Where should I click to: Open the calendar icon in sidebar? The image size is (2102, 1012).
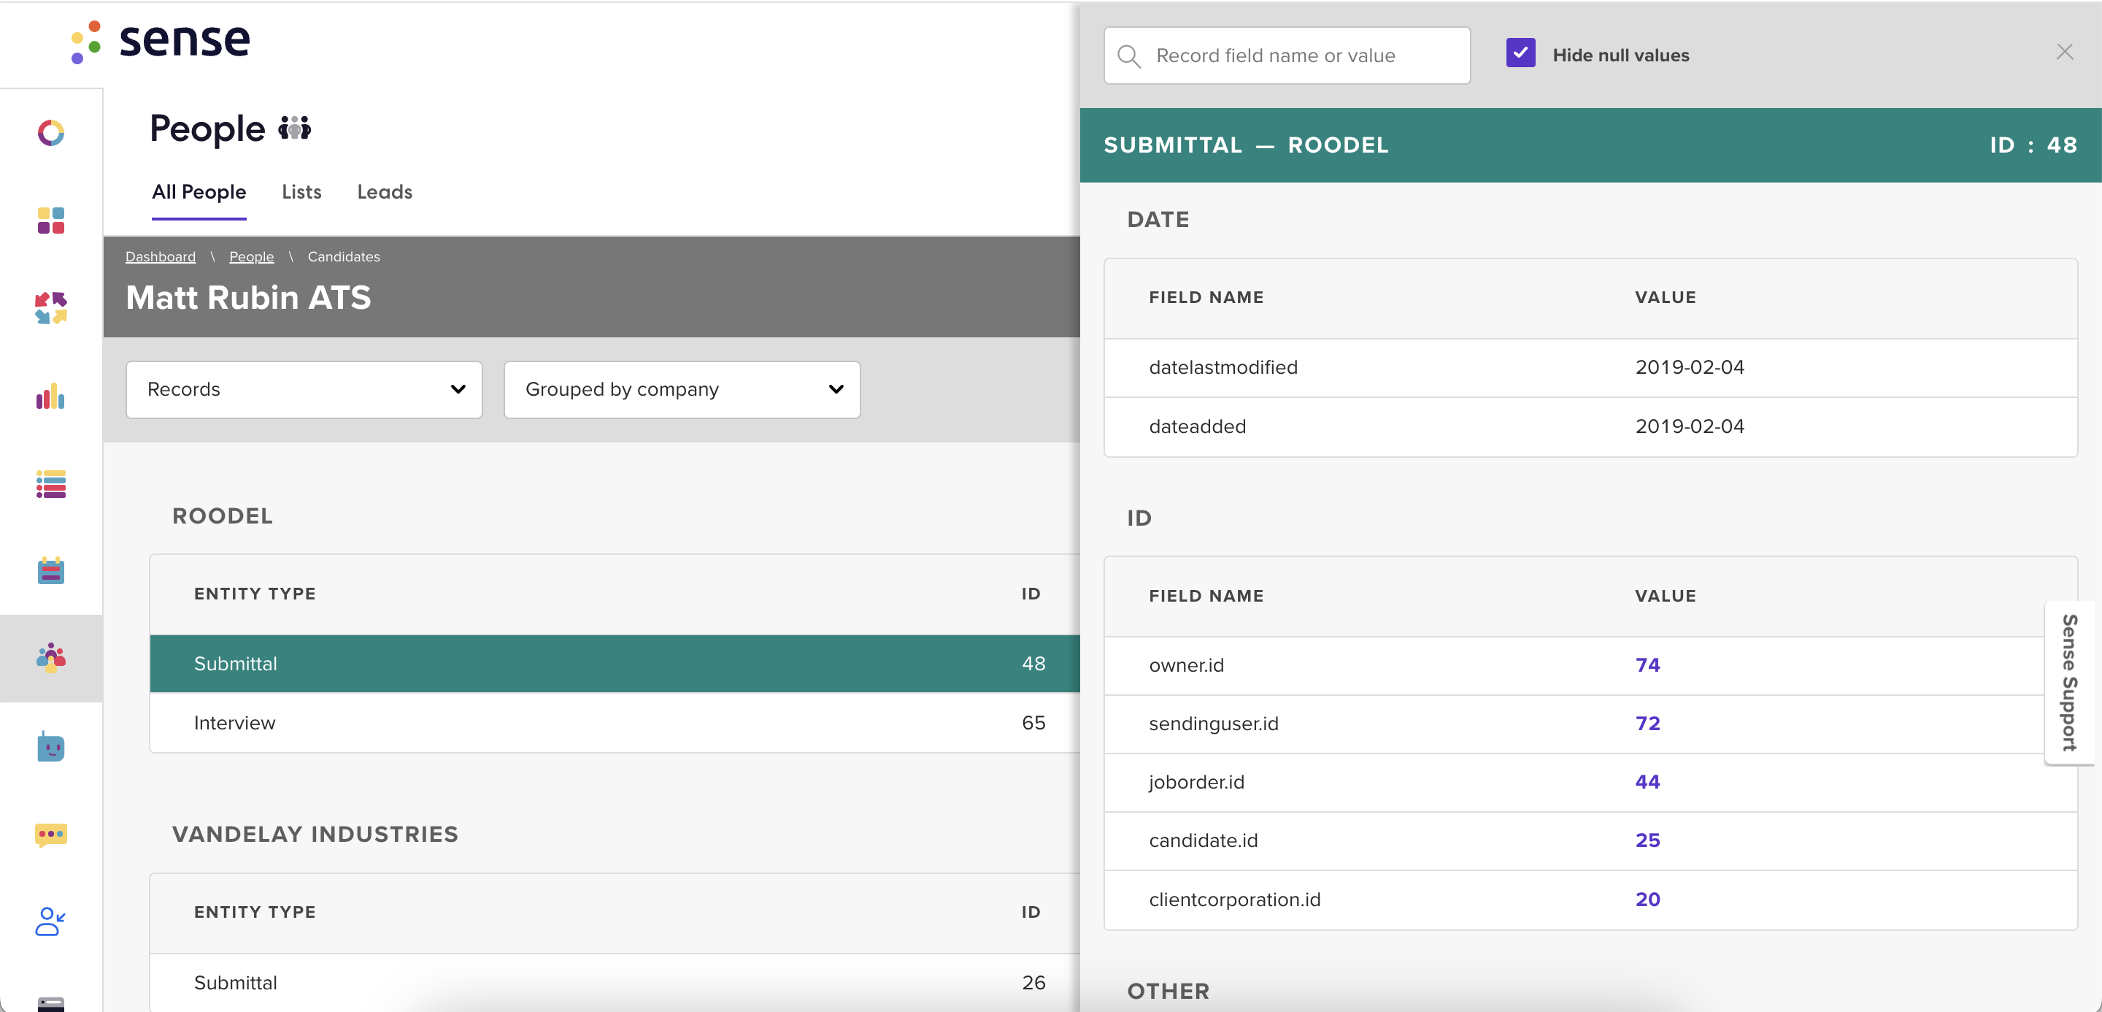[x=50, y=570]
